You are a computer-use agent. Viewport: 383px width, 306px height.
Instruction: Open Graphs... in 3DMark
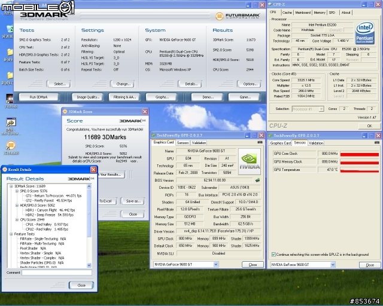(x=161, y=97)
